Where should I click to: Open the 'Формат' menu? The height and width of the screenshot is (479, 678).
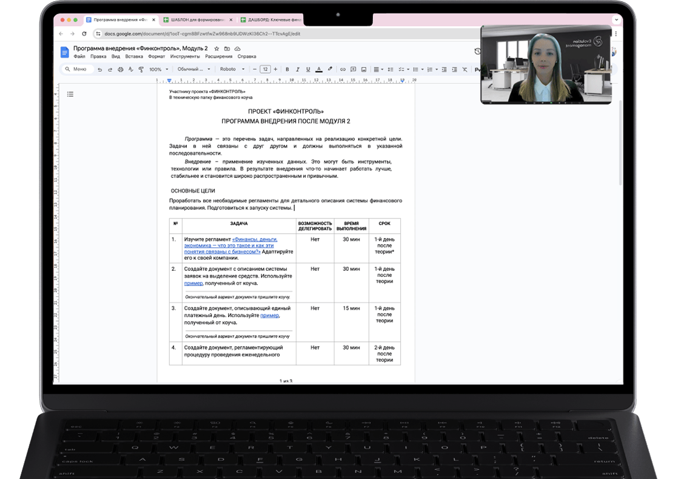click(x=156, y=56)
